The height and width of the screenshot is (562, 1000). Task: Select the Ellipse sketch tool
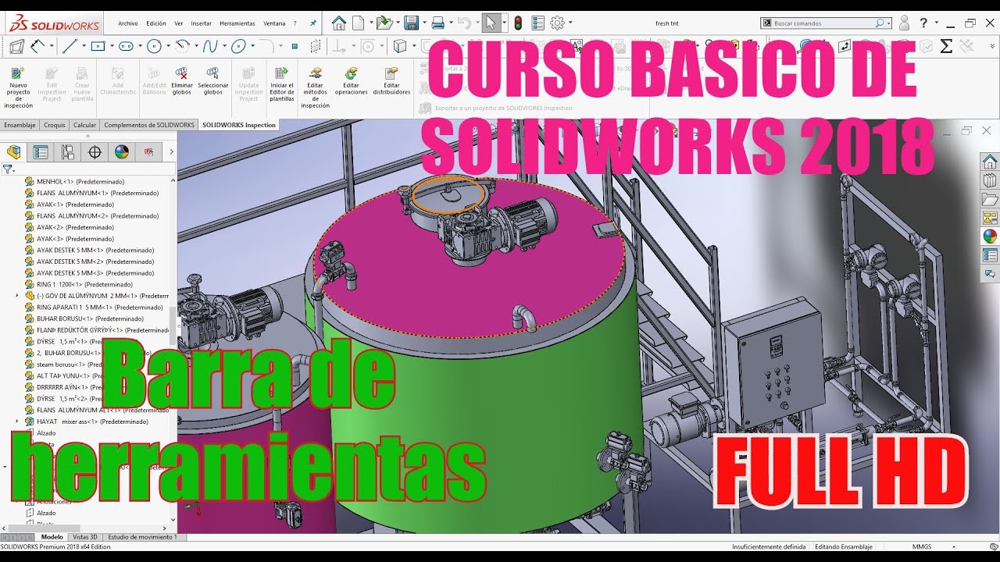[238, 46]
